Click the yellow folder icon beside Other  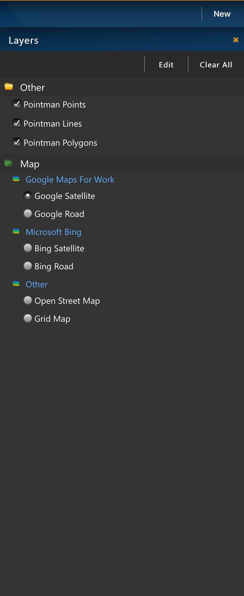click(9, 87)
